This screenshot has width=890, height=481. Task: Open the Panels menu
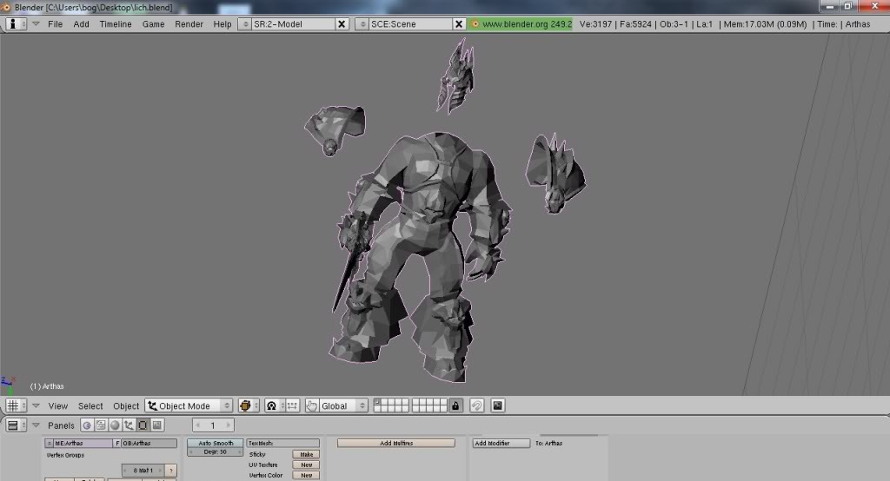click(61, 425)
